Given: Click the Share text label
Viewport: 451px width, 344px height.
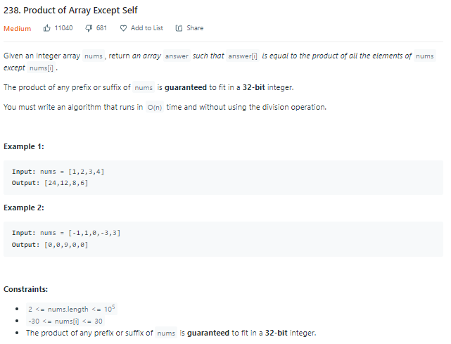Looking at the screenshot, I should pyautogui.click(x=195, y=28).
